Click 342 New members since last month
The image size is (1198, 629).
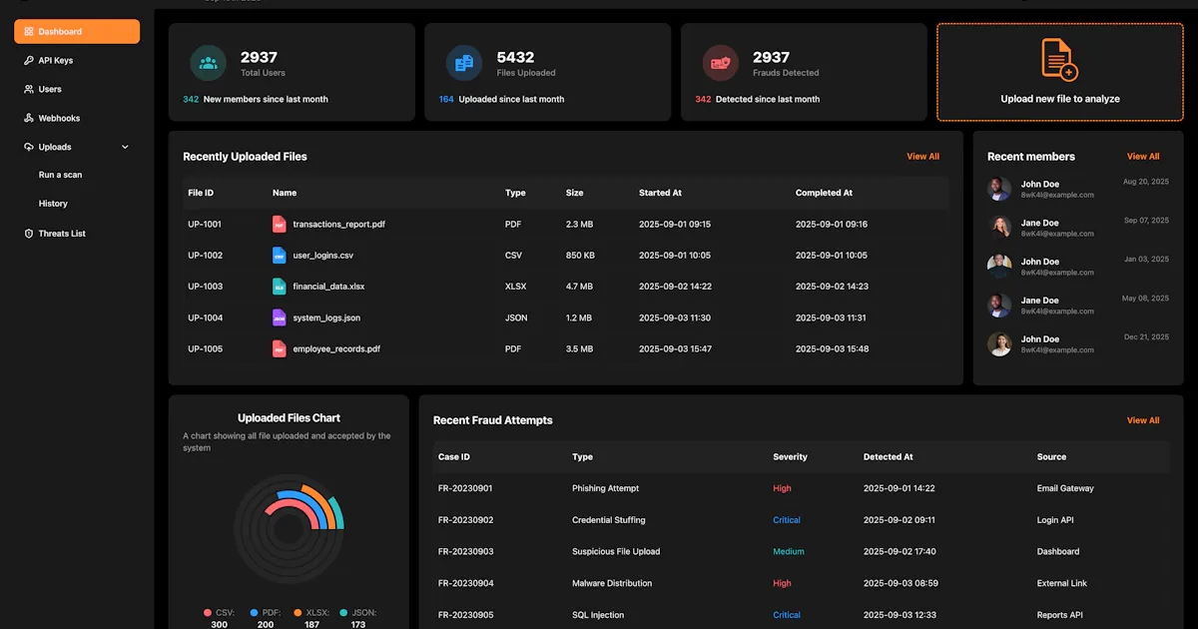point(256,99)
